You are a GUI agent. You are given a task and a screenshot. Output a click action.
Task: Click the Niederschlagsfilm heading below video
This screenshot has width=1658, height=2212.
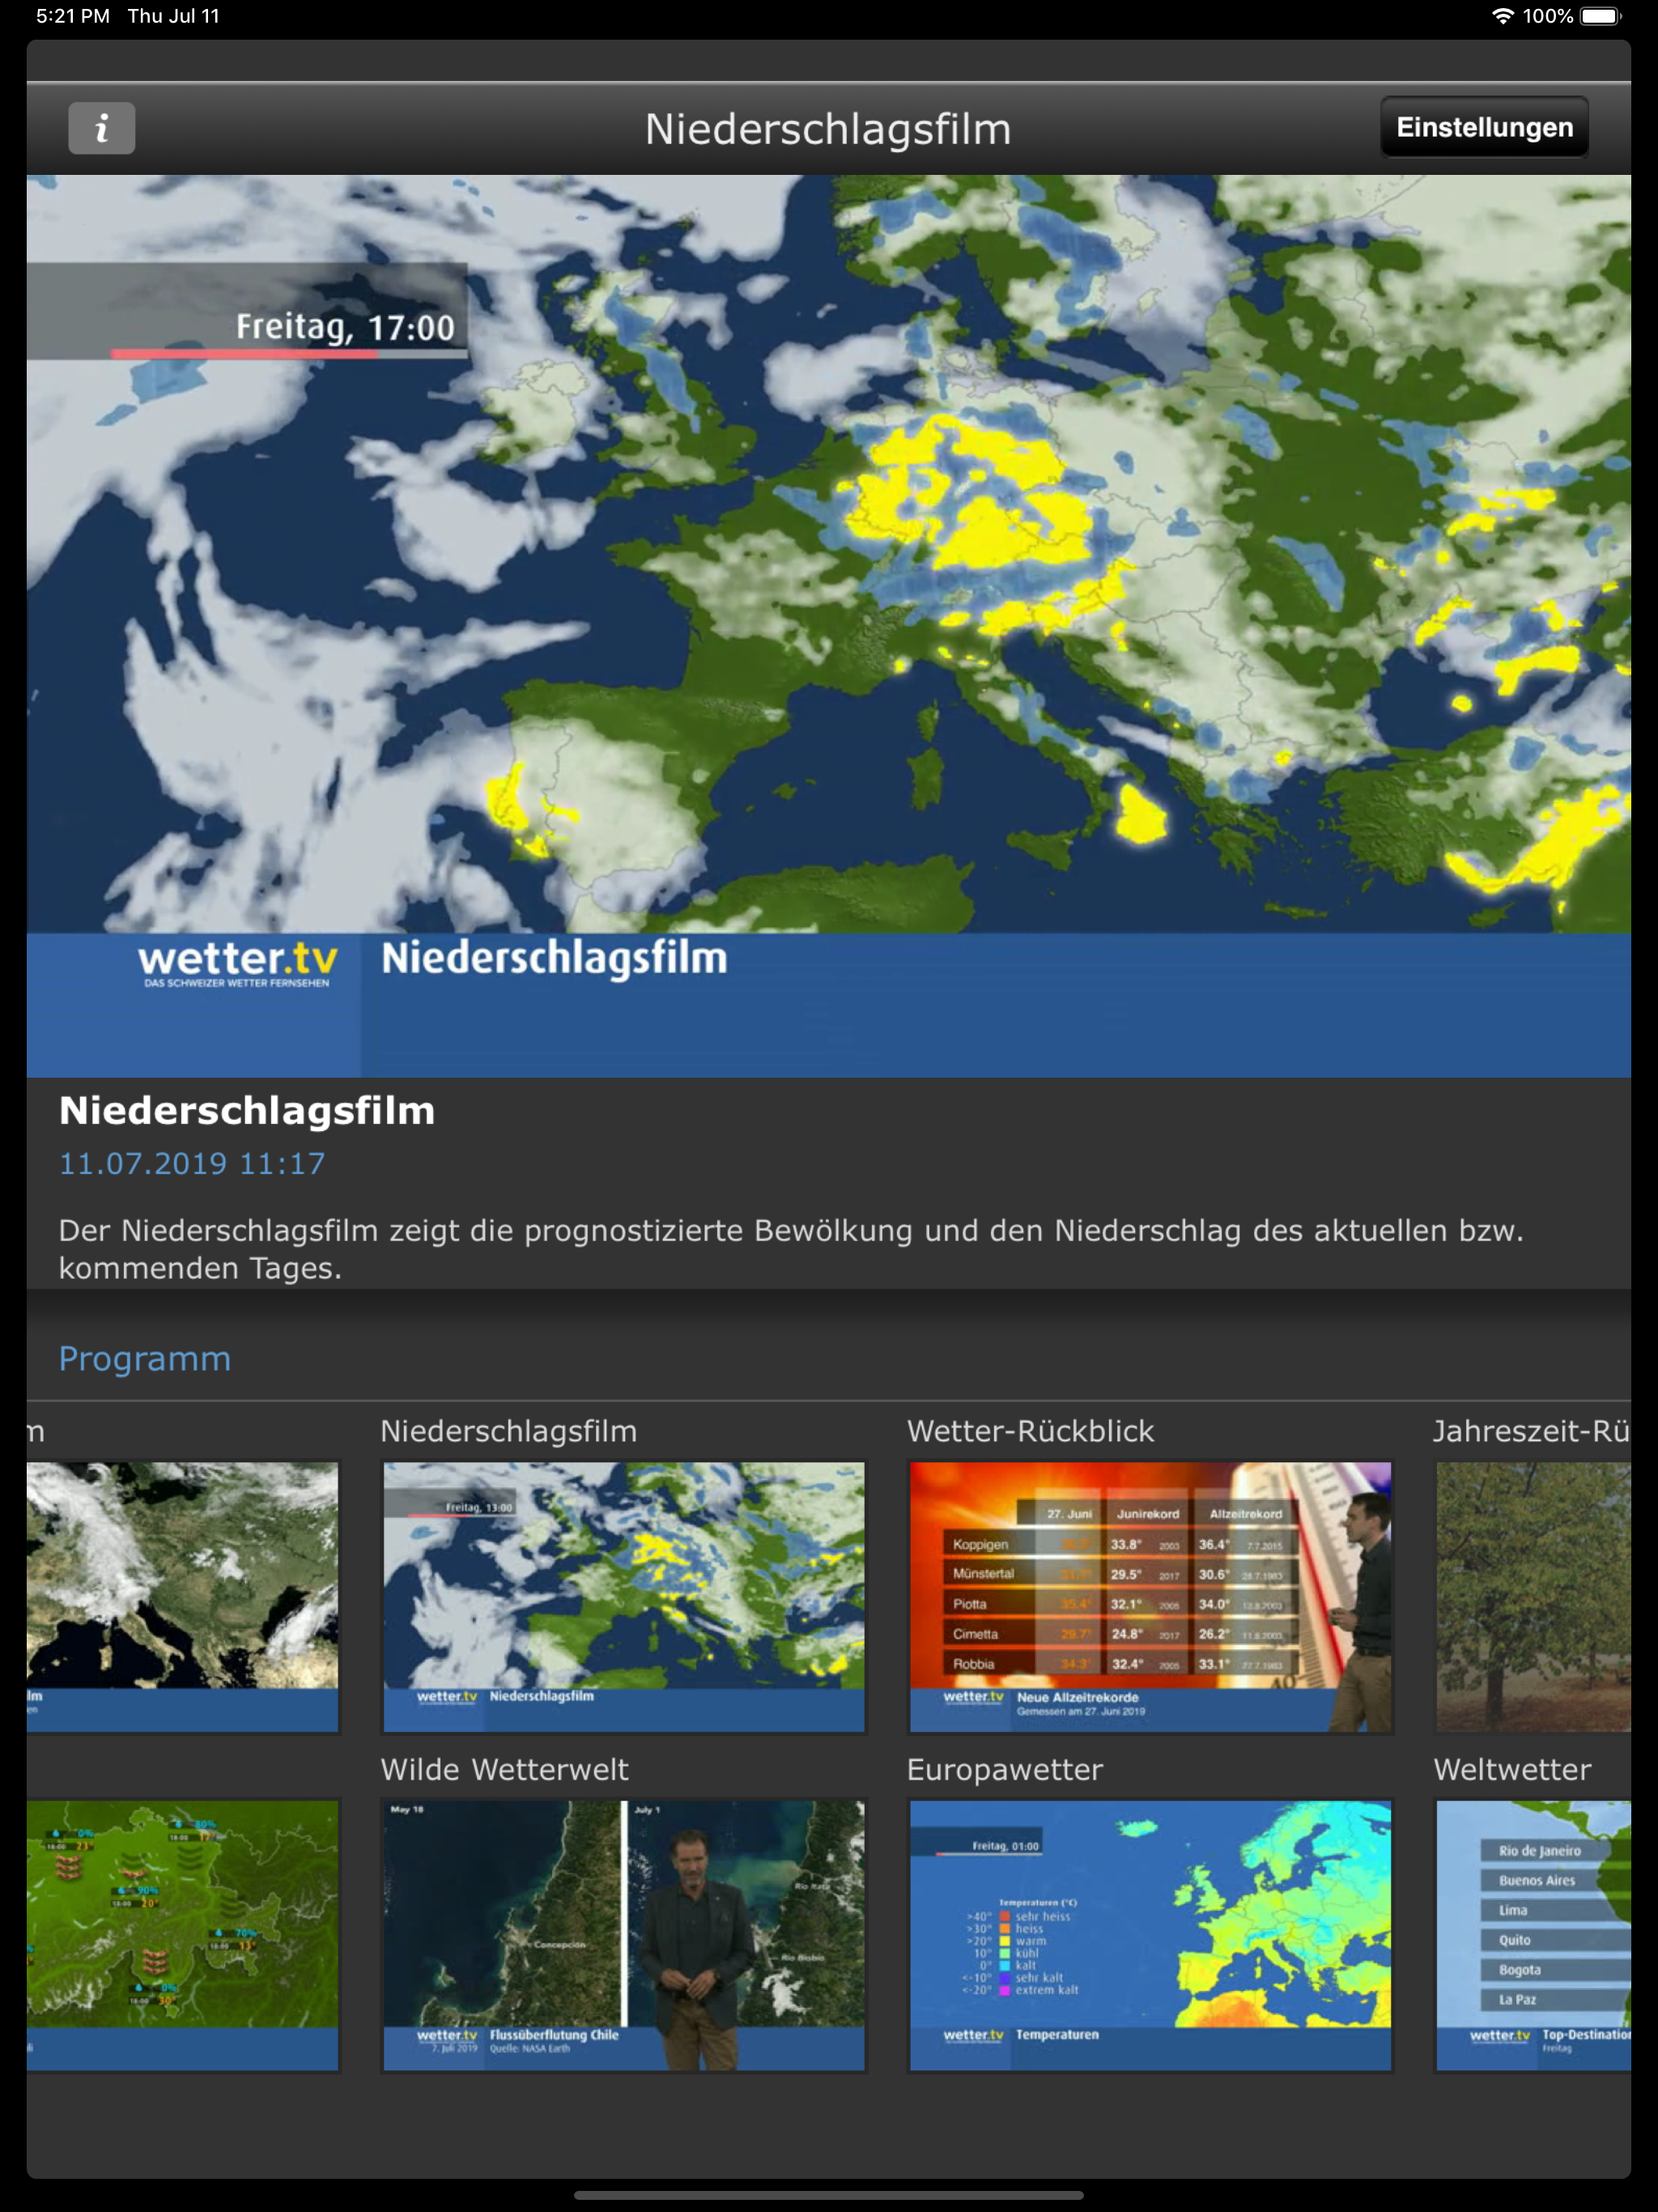tap(247, 1111)
